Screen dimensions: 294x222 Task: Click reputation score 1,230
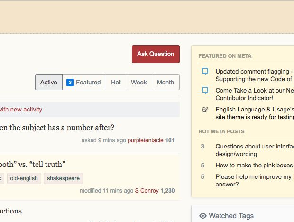click(167, 191)
